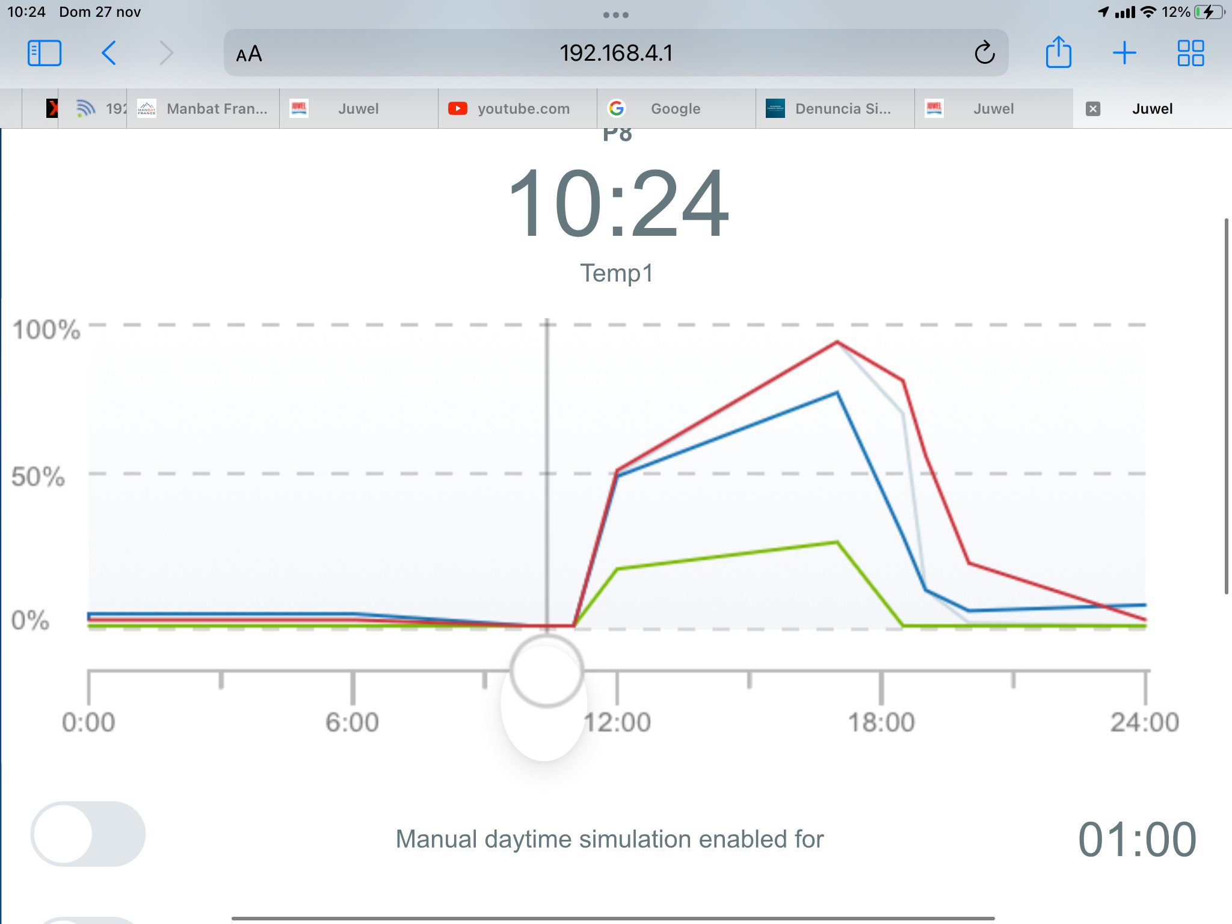Viewport: 1232px width, 924px height.
Task: Reload the 192.168.4.1 page
Action: (984, 53)
